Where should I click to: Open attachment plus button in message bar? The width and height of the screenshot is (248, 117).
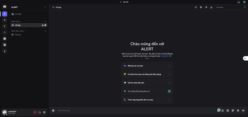(53, 110)
